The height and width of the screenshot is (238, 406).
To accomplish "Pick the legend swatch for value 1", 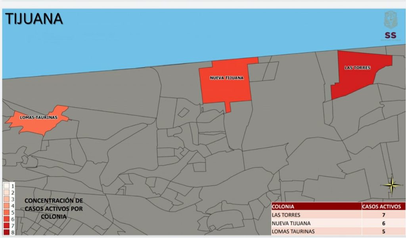I will (6, 186).
